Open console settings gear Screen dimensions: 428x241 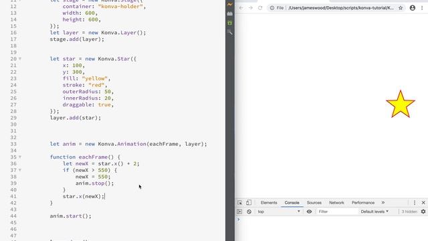(x=423, y=212)
